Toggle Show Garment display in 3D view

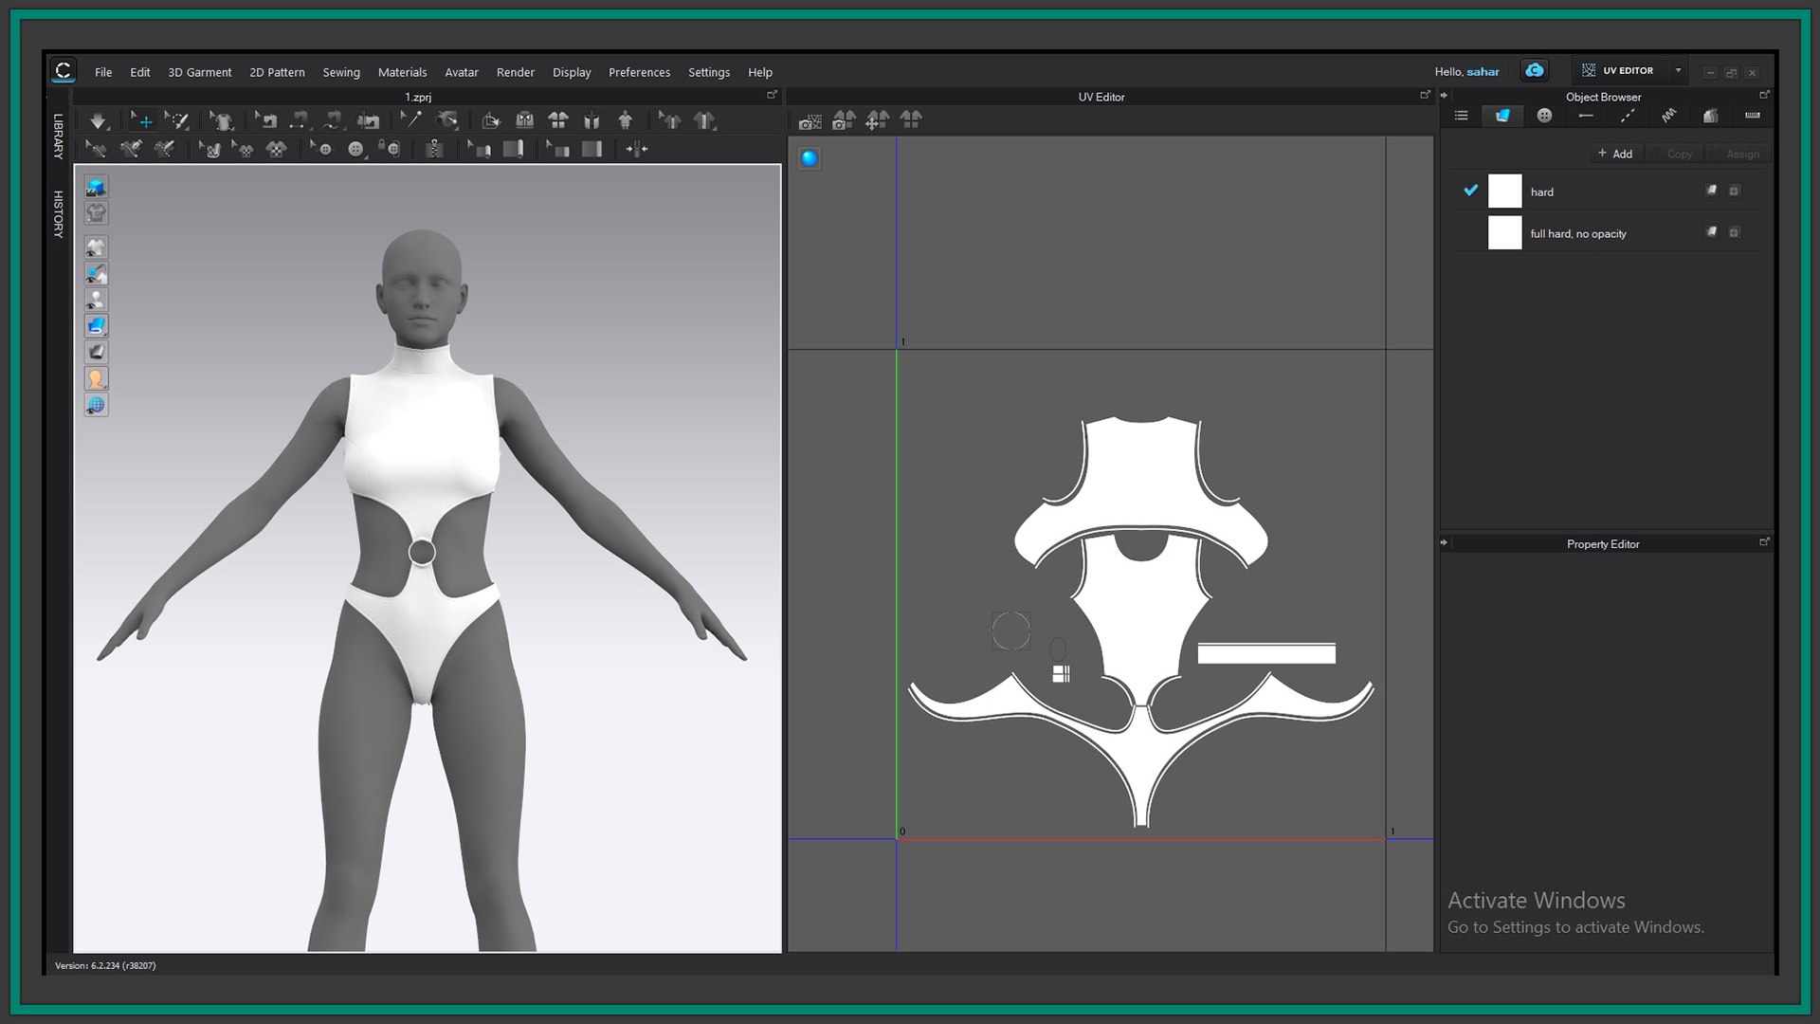click(x=96, y=247)
